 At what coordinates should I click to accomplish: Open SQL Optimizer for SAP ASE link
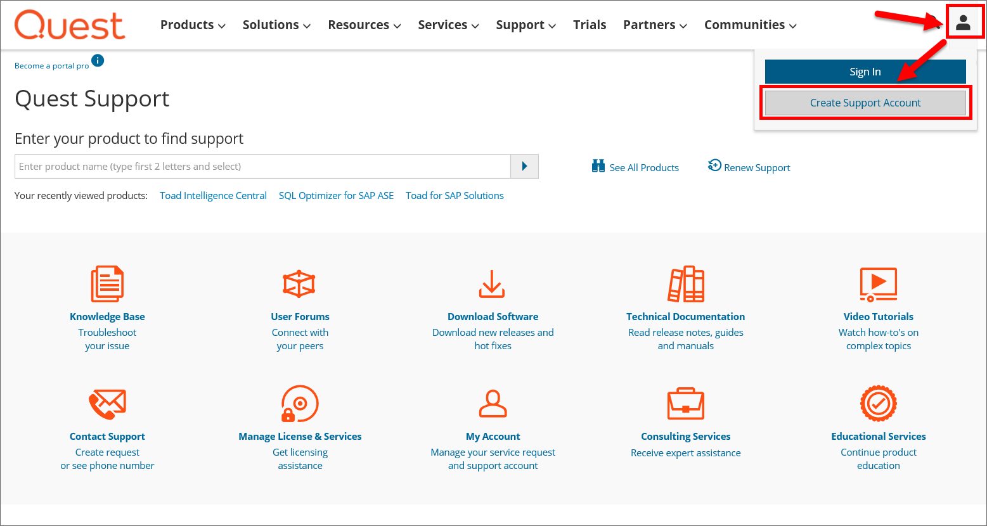click(336, 195)
